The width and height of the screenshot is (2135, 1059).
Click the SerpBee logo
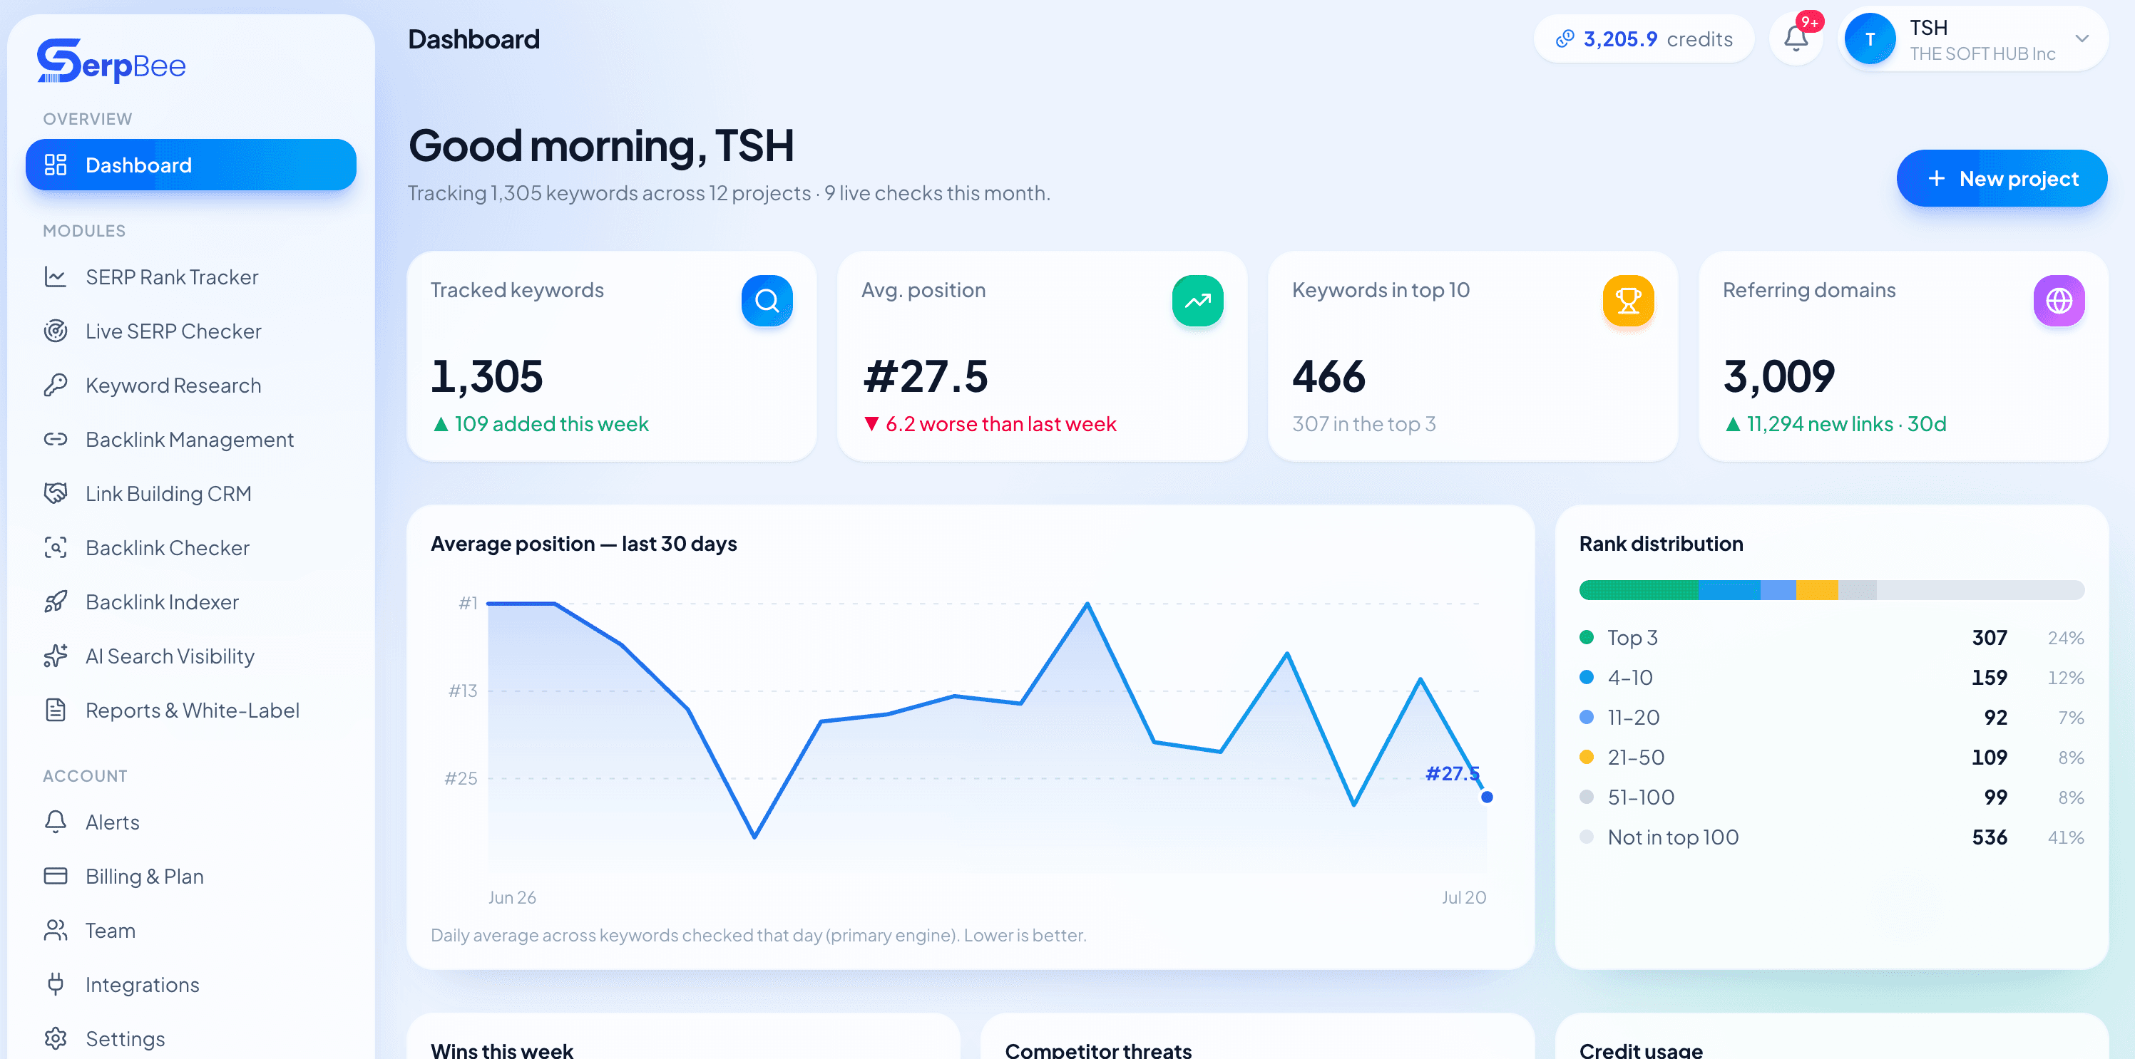click(111, 61)
